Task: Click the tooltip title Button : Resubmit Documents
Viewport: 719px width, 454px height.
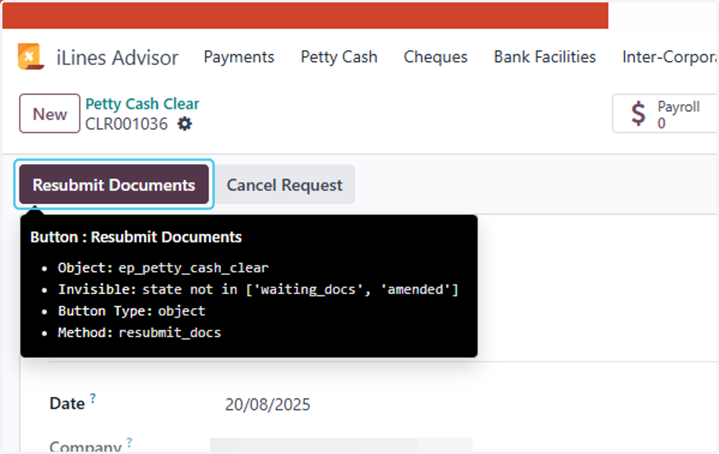Action: point(136,237)
